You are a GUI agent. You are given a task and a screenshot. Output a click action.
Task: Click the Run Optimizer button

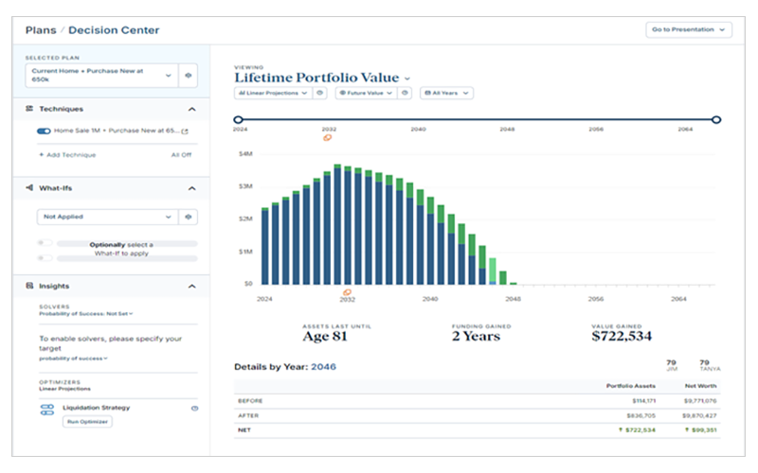(88, 422)
